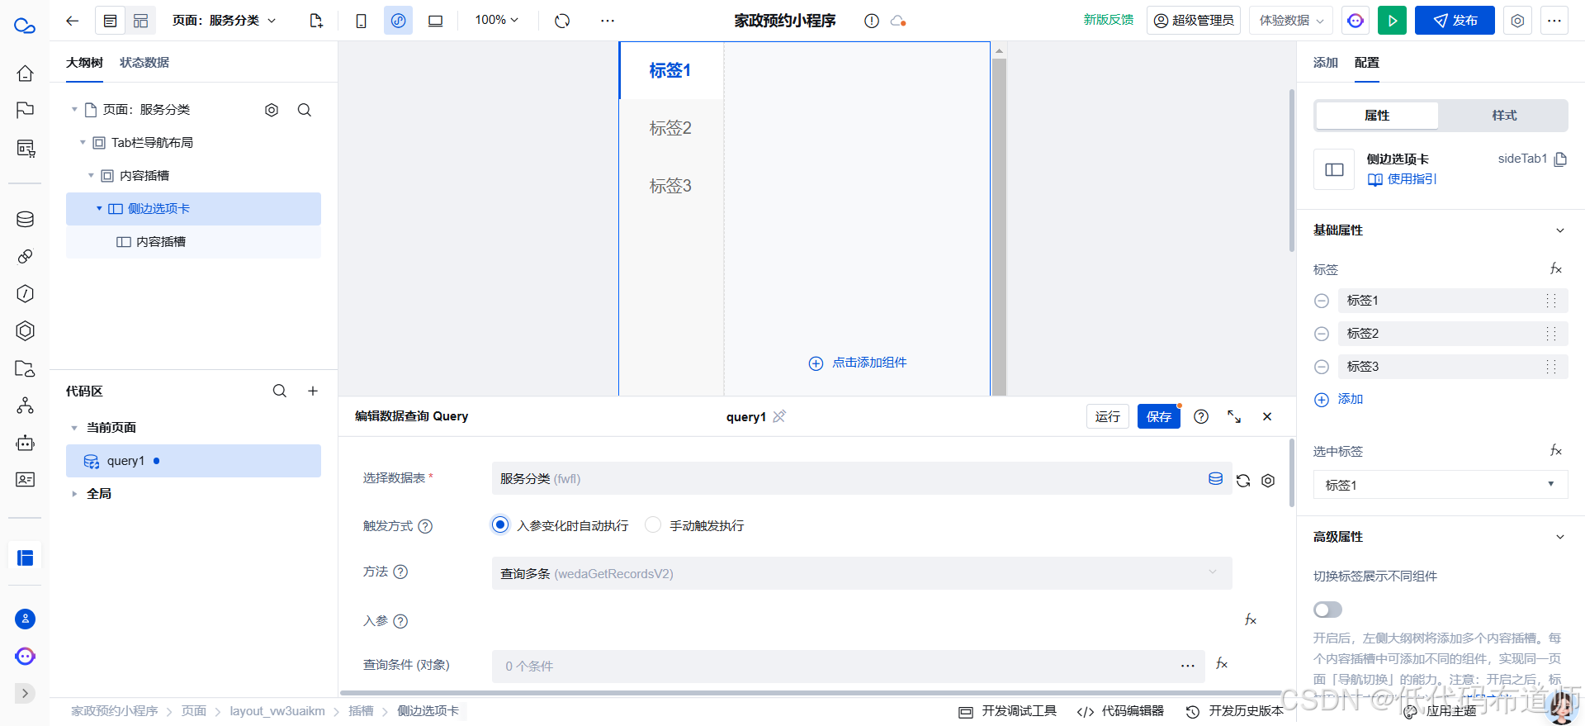
Task: Open page settings gear in outline tree
Action: tap(272, 110)
